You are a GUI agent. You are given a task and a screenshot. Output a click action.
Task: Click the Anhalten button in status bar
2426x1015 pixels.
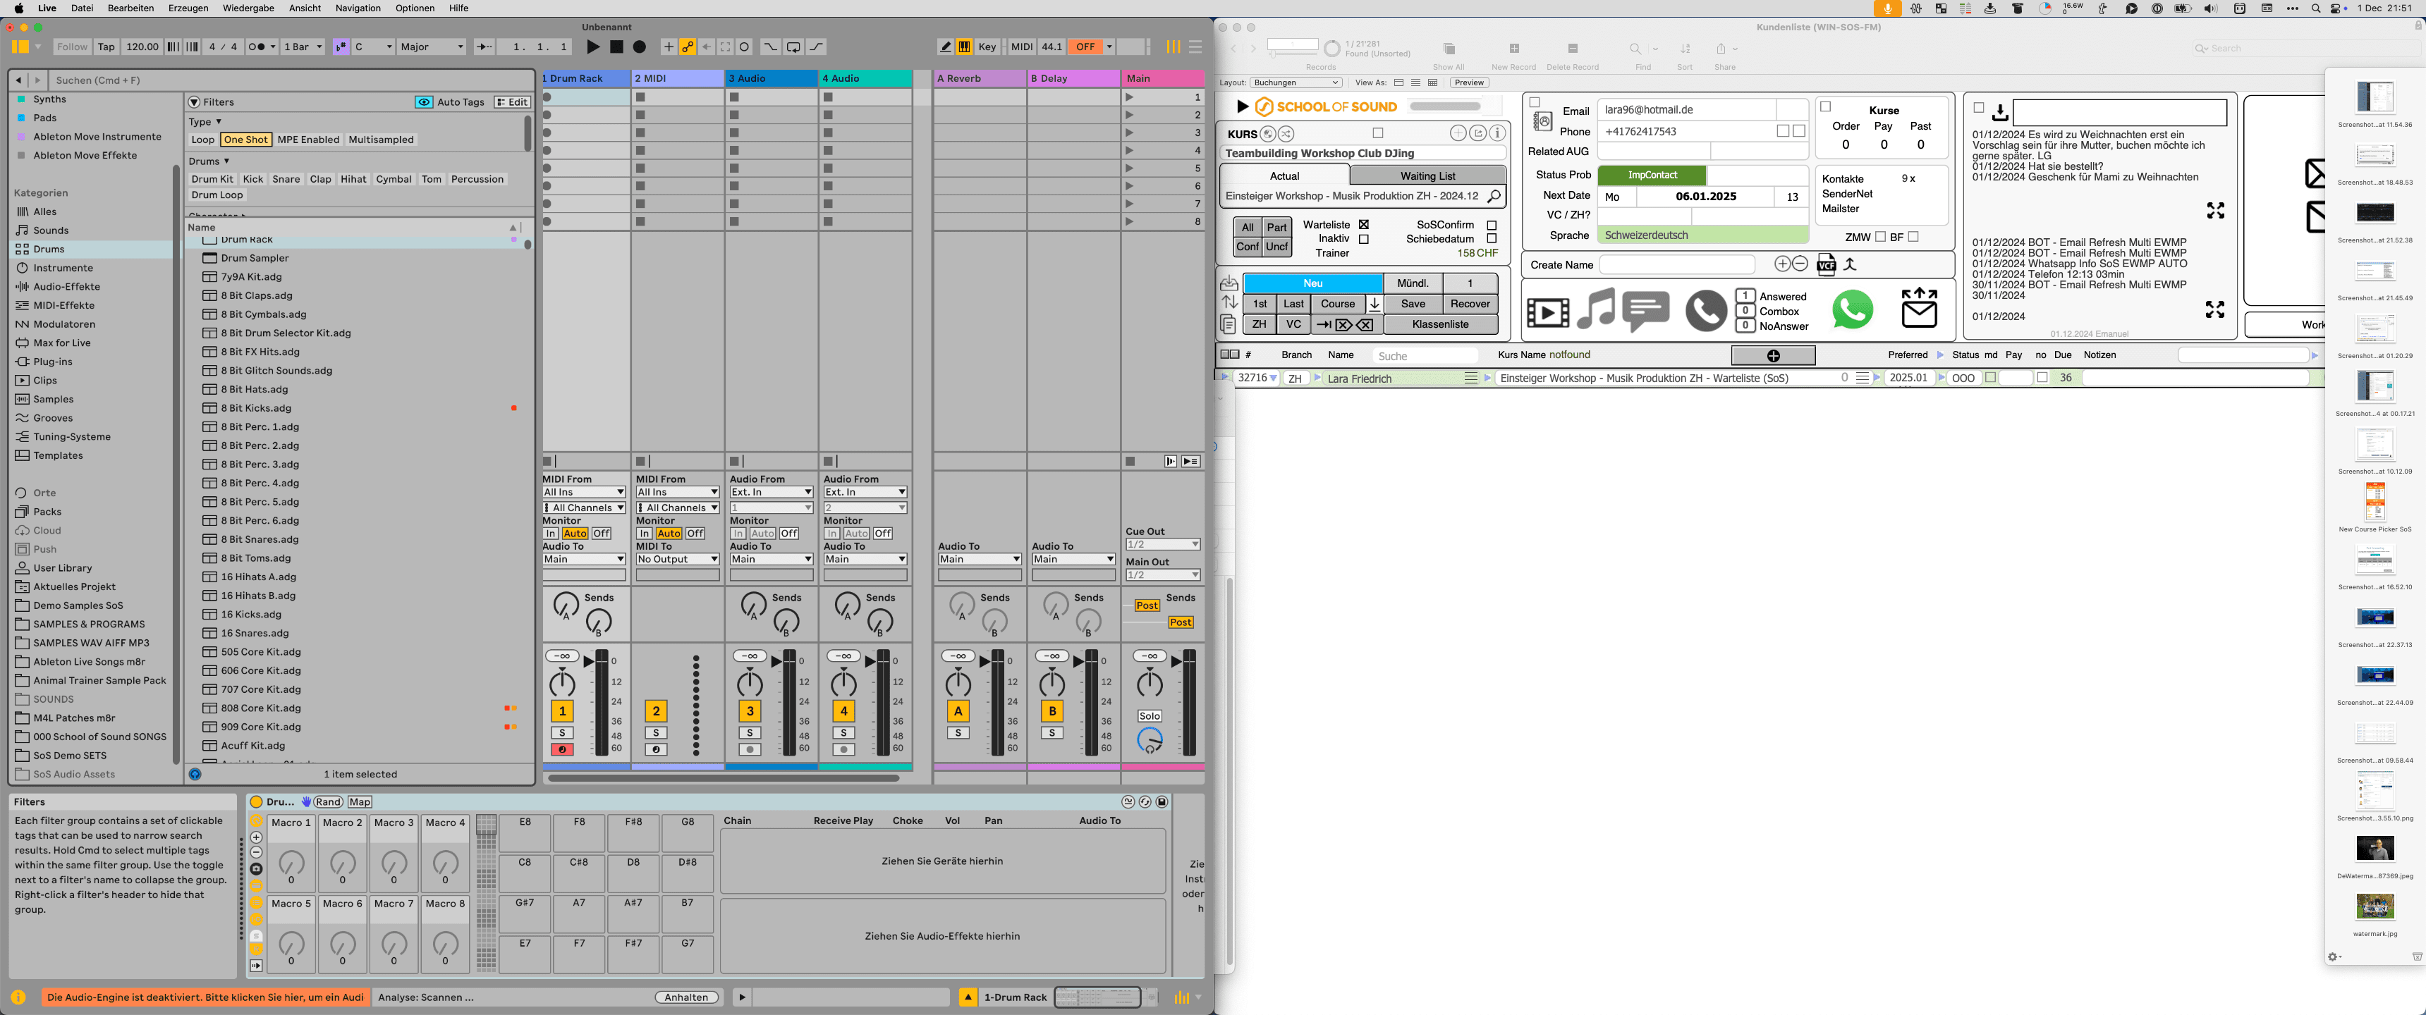click(x=687, y=998)
